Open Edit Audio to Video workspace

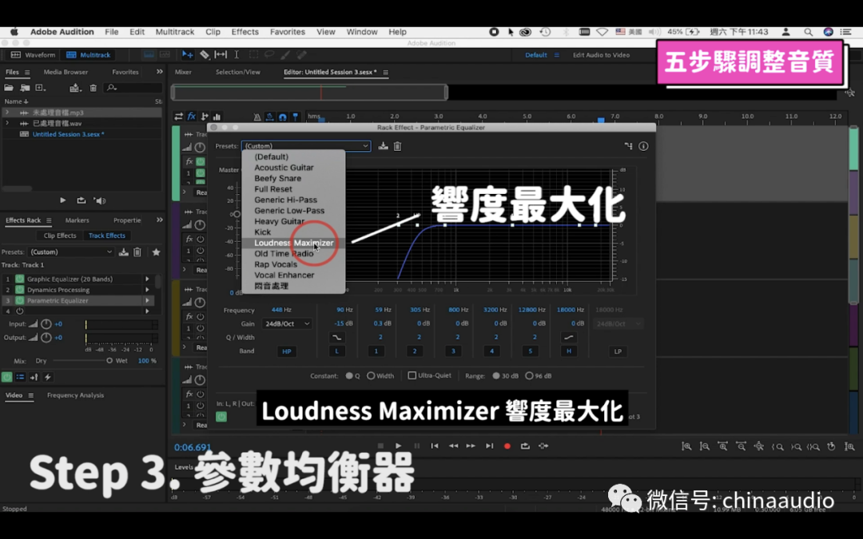(601, 55)
